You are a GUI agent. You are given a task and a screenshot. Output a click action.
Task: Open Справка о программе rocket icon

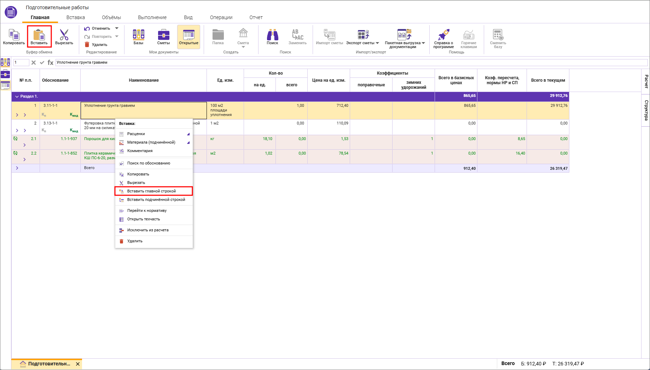(x=443, y=35)
